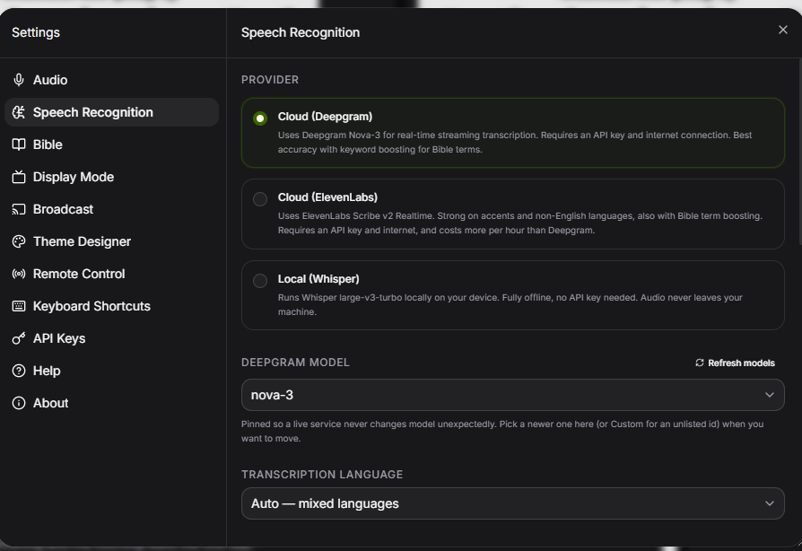Open the Help section

point(111,371)
